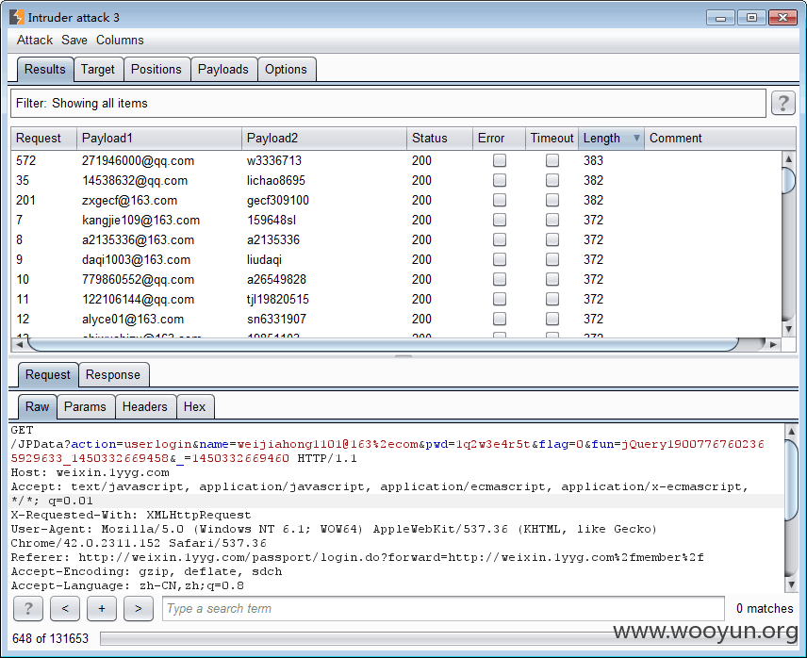Select the Raw view tab
Viewport: 807px width, 658px height.
click(37, 407)
